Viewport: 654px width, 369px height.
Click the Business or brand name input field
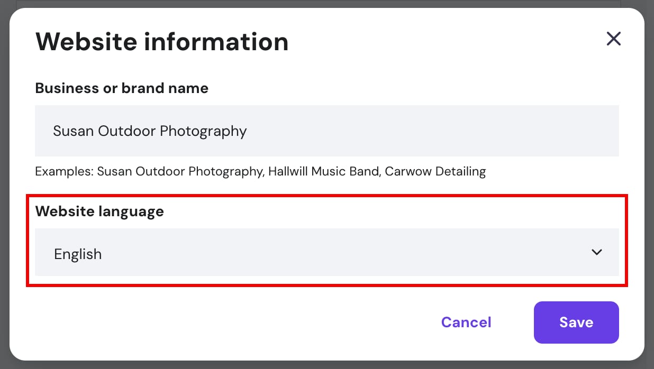pos(326,131)
